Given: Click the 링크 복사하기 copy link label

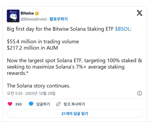Looking at the screenshot, I should (74, 104).
